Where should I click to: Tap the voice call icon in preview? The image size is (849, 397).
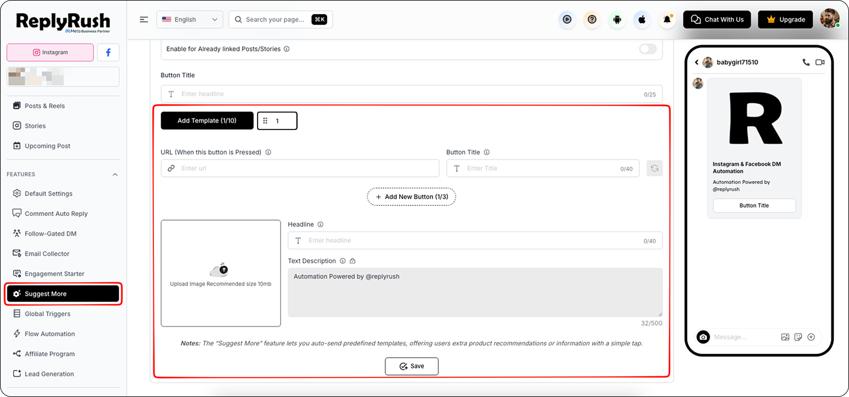tap(806, 62)
